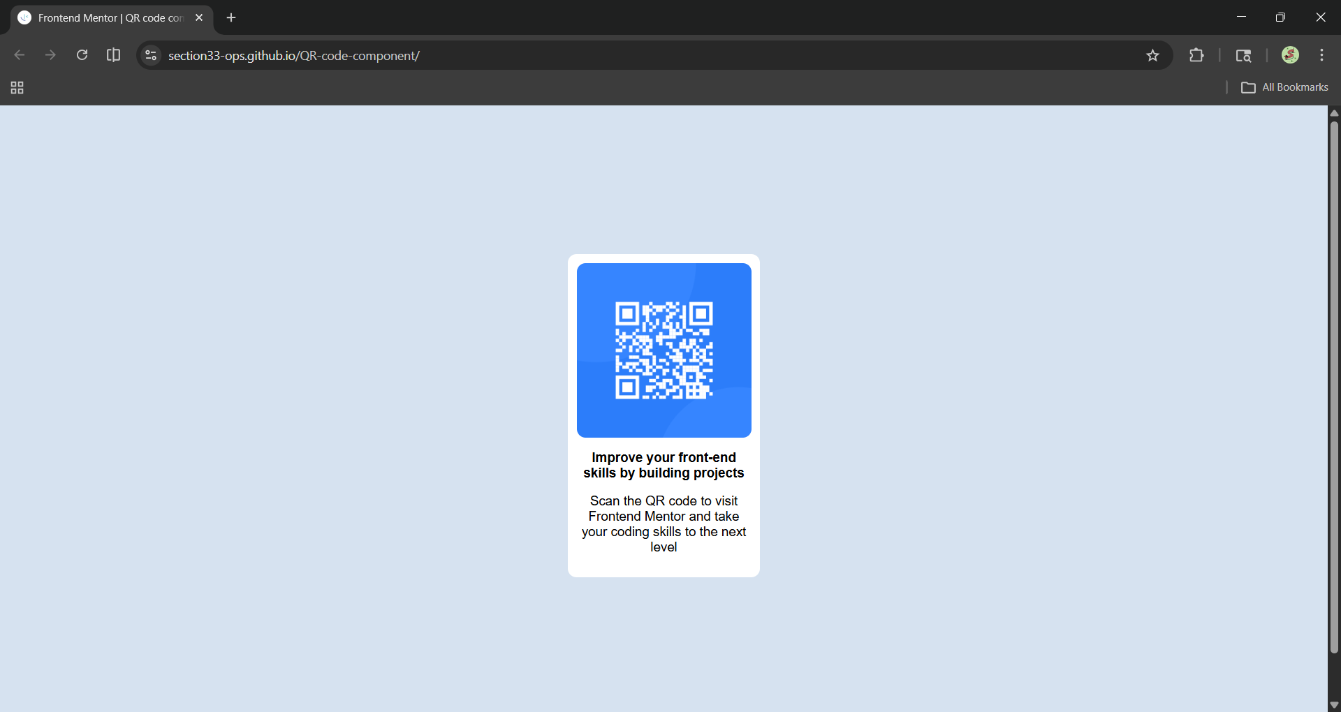
Task: Toggle the Frontend Mentor tab favicon
Action: pos(24,17)
